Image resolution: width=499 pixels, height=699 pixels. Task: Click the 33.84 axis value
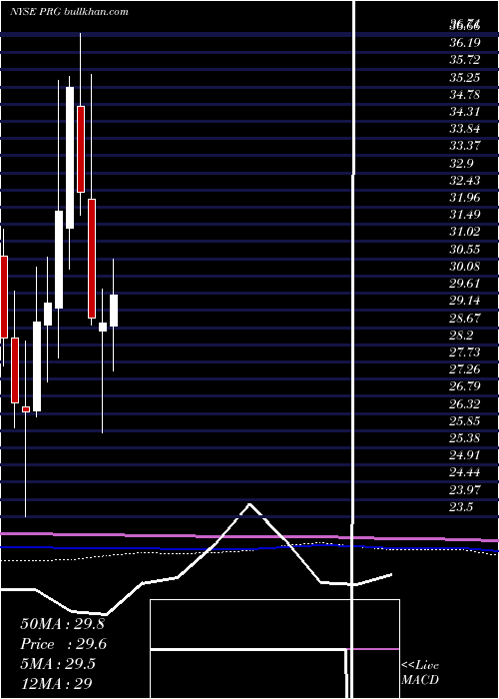465,129
